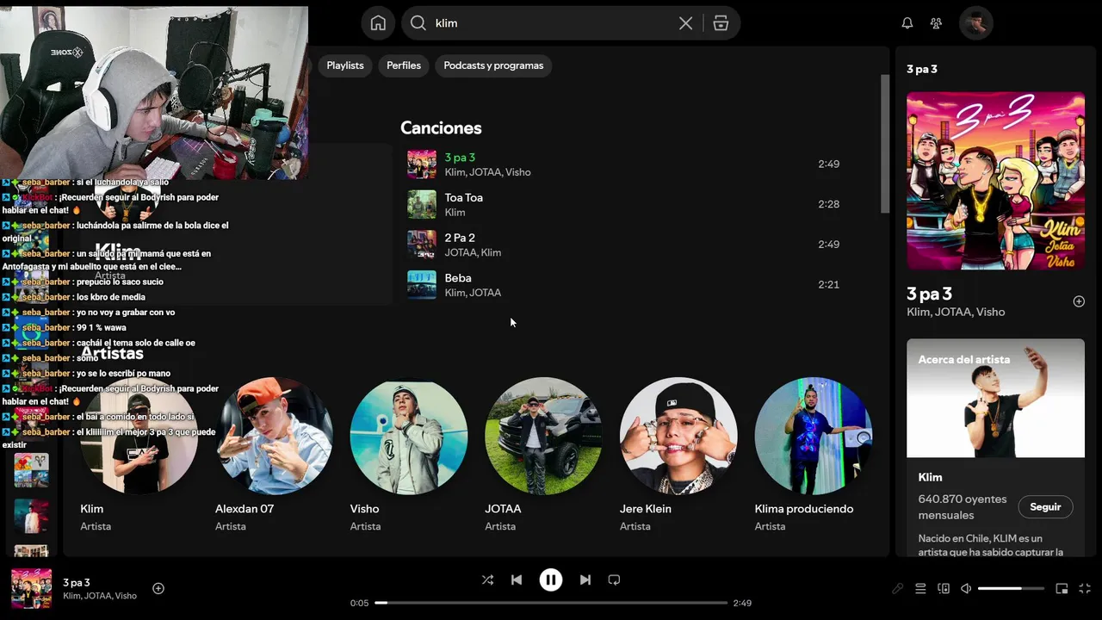This screenshot has height=620, width=1102.
Task: Follow Klim with the Seguir button
Action: point(1045,507)
